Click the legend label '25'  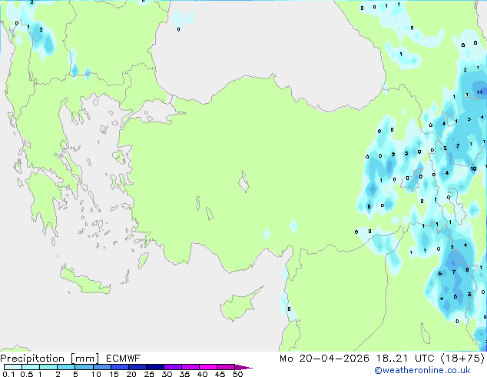point(149,374)
